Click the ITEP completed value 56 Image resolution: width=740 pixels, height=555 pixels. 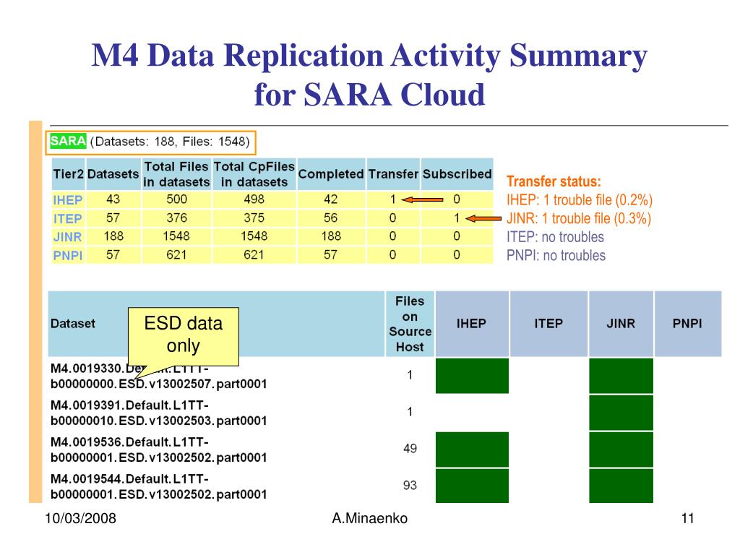click(x=331, y=218)
